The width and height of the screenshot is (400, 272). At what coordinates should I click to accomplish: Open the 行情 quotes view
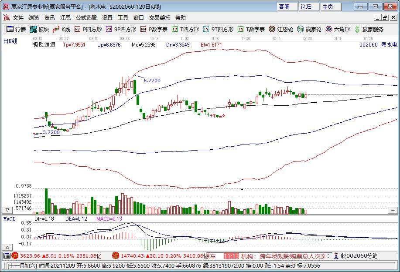pos(16,29)
